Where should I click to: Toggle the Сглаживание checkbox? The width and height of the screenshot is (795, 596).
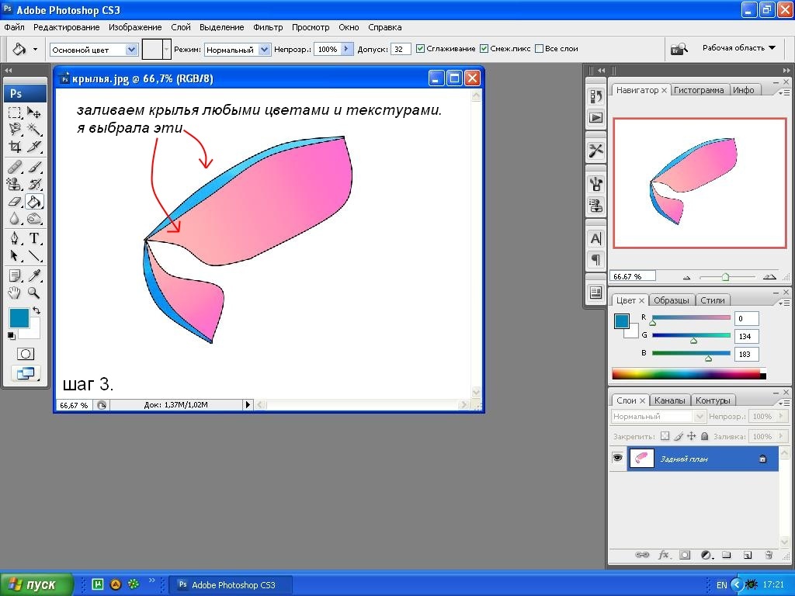[x=421, y=49]
